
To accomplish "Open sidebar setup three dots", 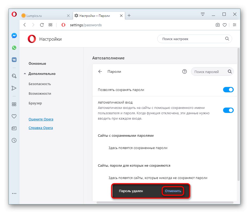I will click(14, 193).
